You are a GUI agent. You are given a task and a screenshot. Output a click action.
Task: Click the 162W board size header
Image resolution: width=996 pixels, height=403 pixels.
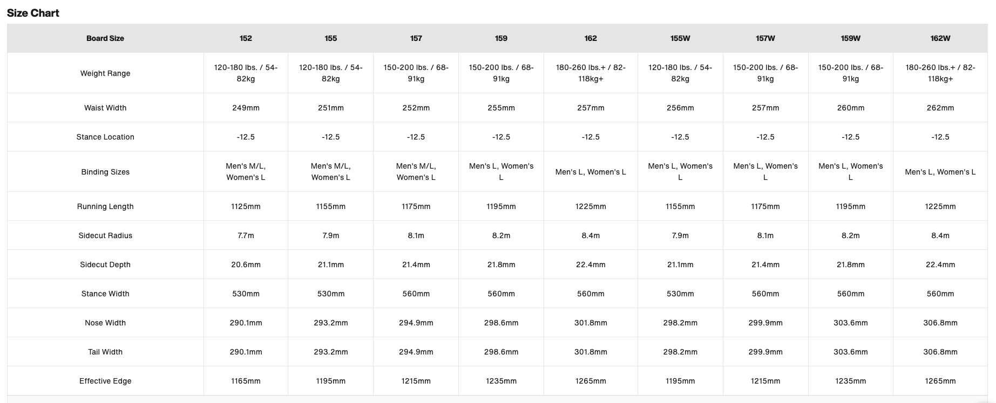[940, 38]
